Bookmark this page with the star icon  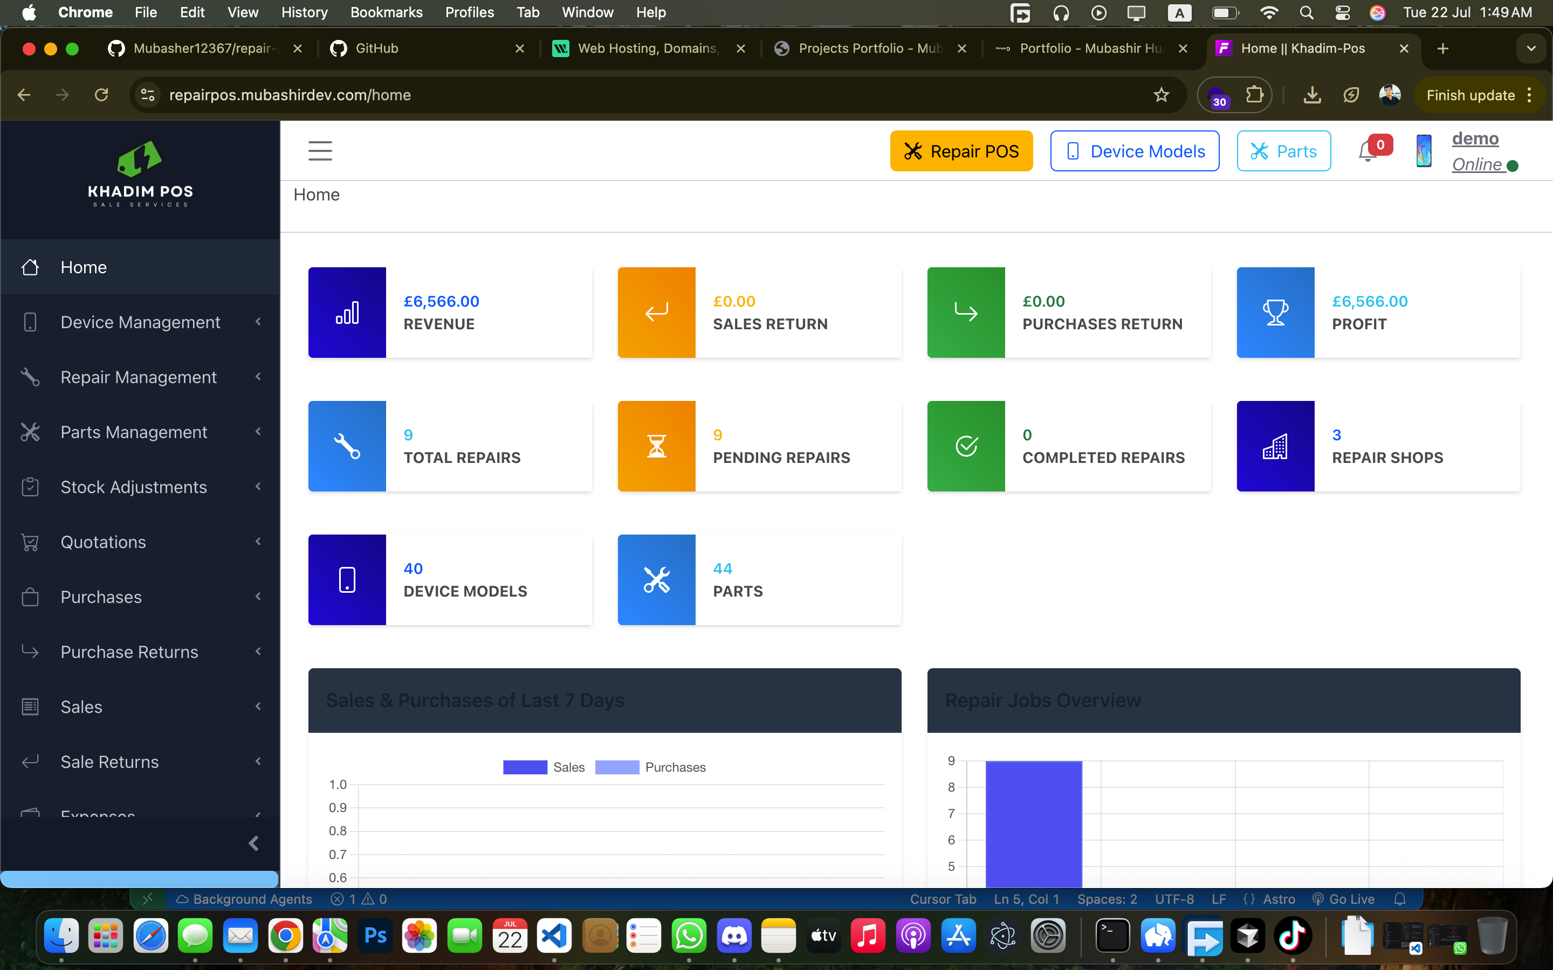pyautogui.click(x=1161, y=95)
